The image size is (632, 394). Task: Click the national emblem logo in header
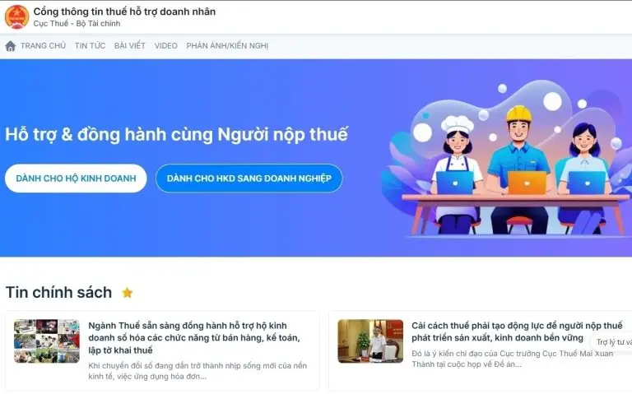16,17
